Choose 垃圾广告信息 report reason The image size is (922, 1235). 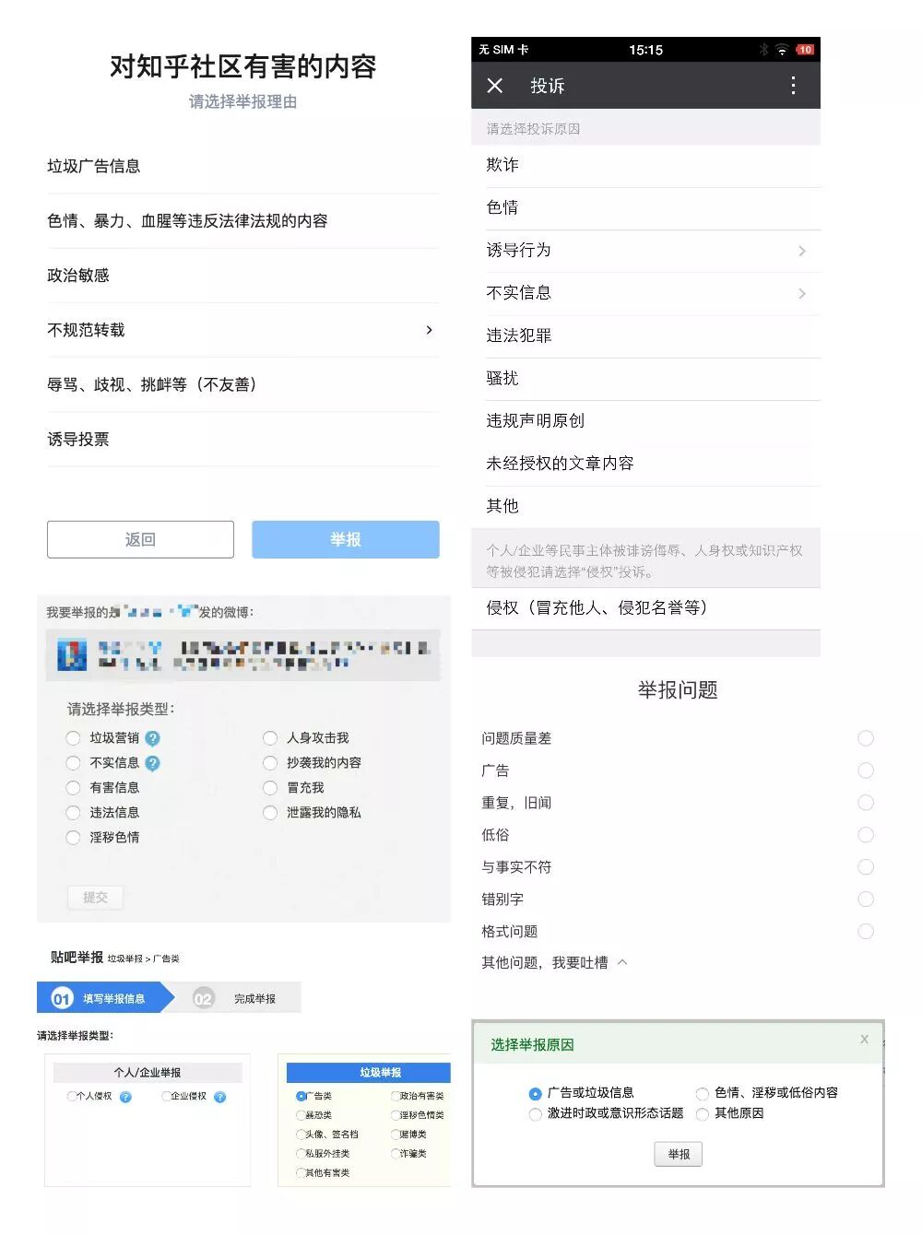[94, 166]
